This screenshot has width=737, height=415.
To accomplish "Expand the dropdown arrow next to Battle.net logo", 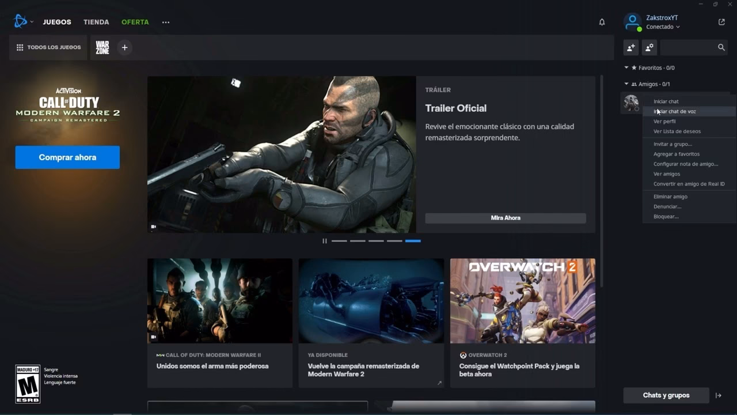I will tap(32, 22).
